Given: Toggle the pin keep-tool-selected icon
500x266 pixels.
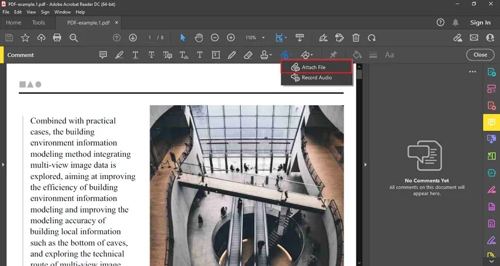Looking at the screenshot, I should (334, 55).
